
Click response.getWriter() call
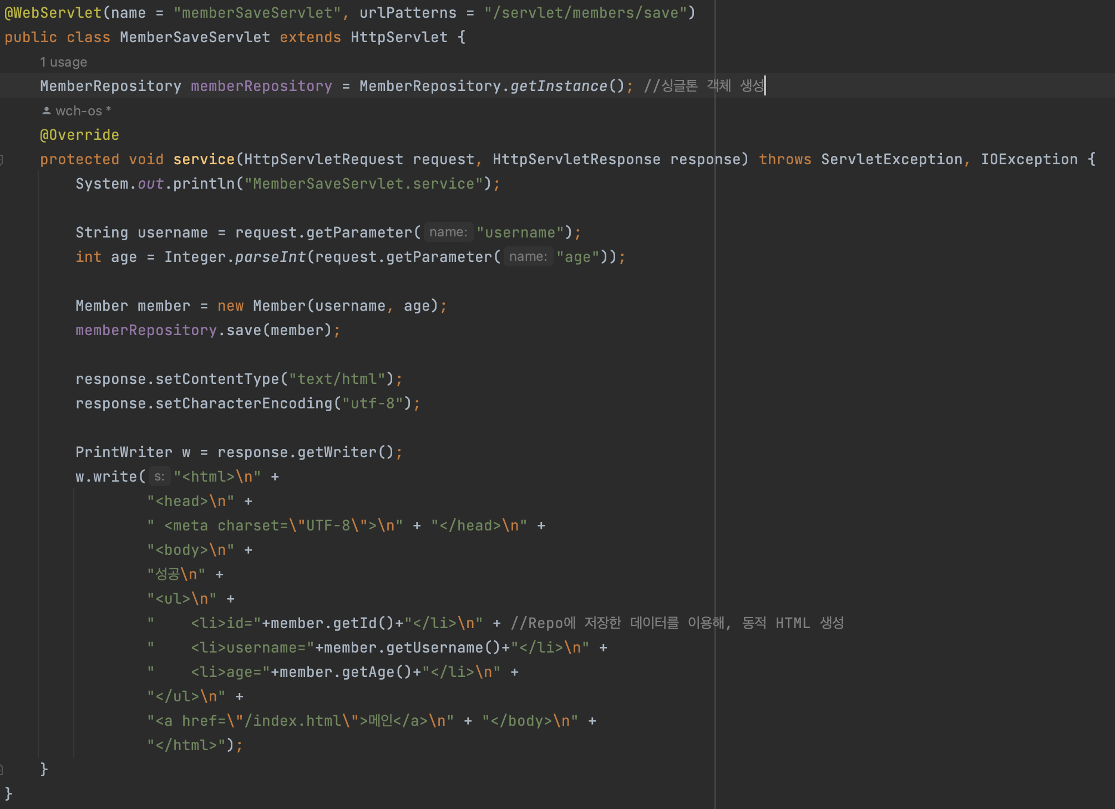coord(306,452)
